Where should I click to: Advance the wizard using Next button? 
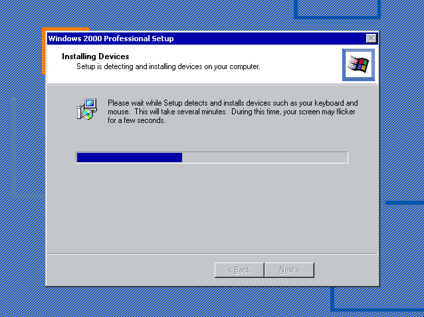pyautogui.click(x=289, y=270)
